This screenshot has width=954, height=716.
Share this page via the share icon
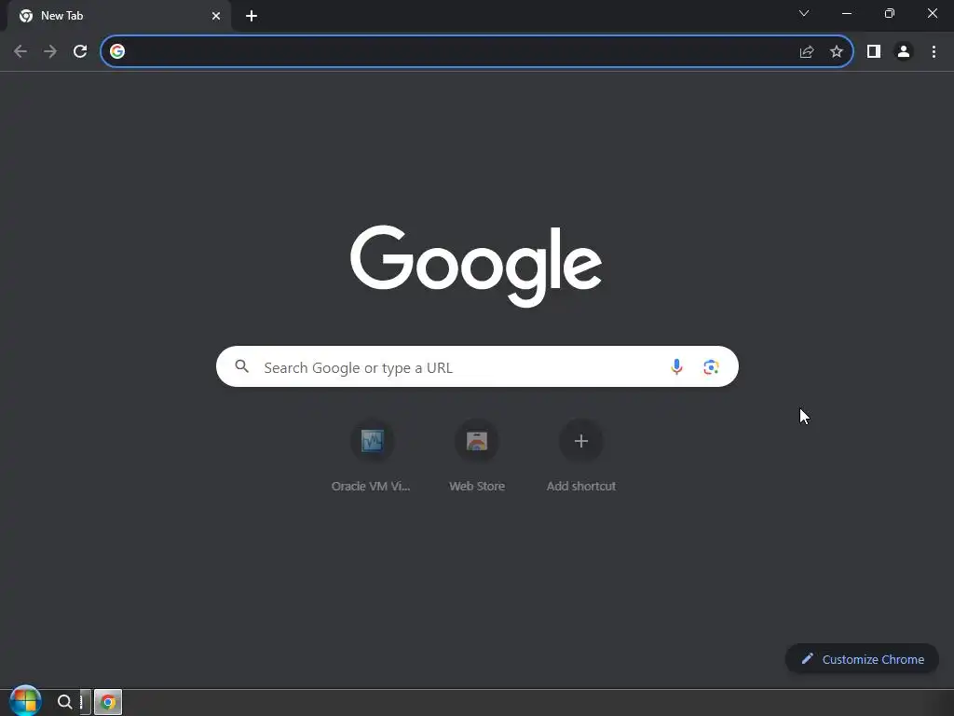[807, 52]
